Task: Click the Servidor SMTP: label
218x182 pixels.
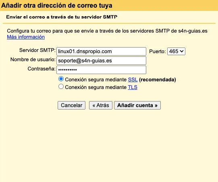Action: (37, 50)
